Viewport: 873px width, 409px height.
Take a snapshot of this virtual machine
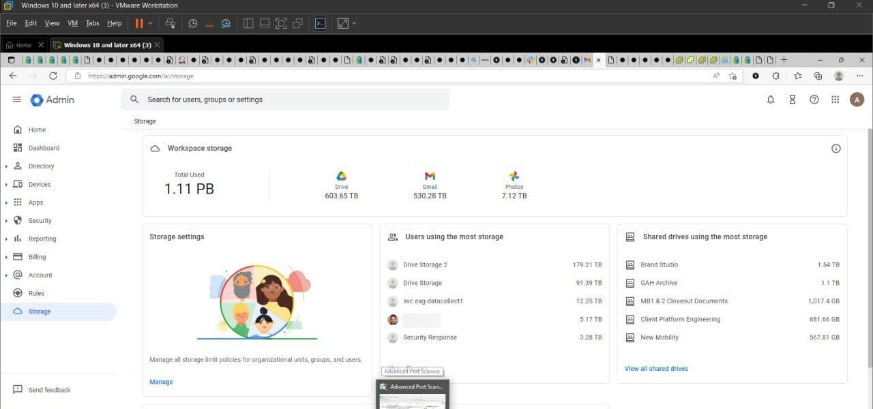pyautogui.click(x=193, y=23)
